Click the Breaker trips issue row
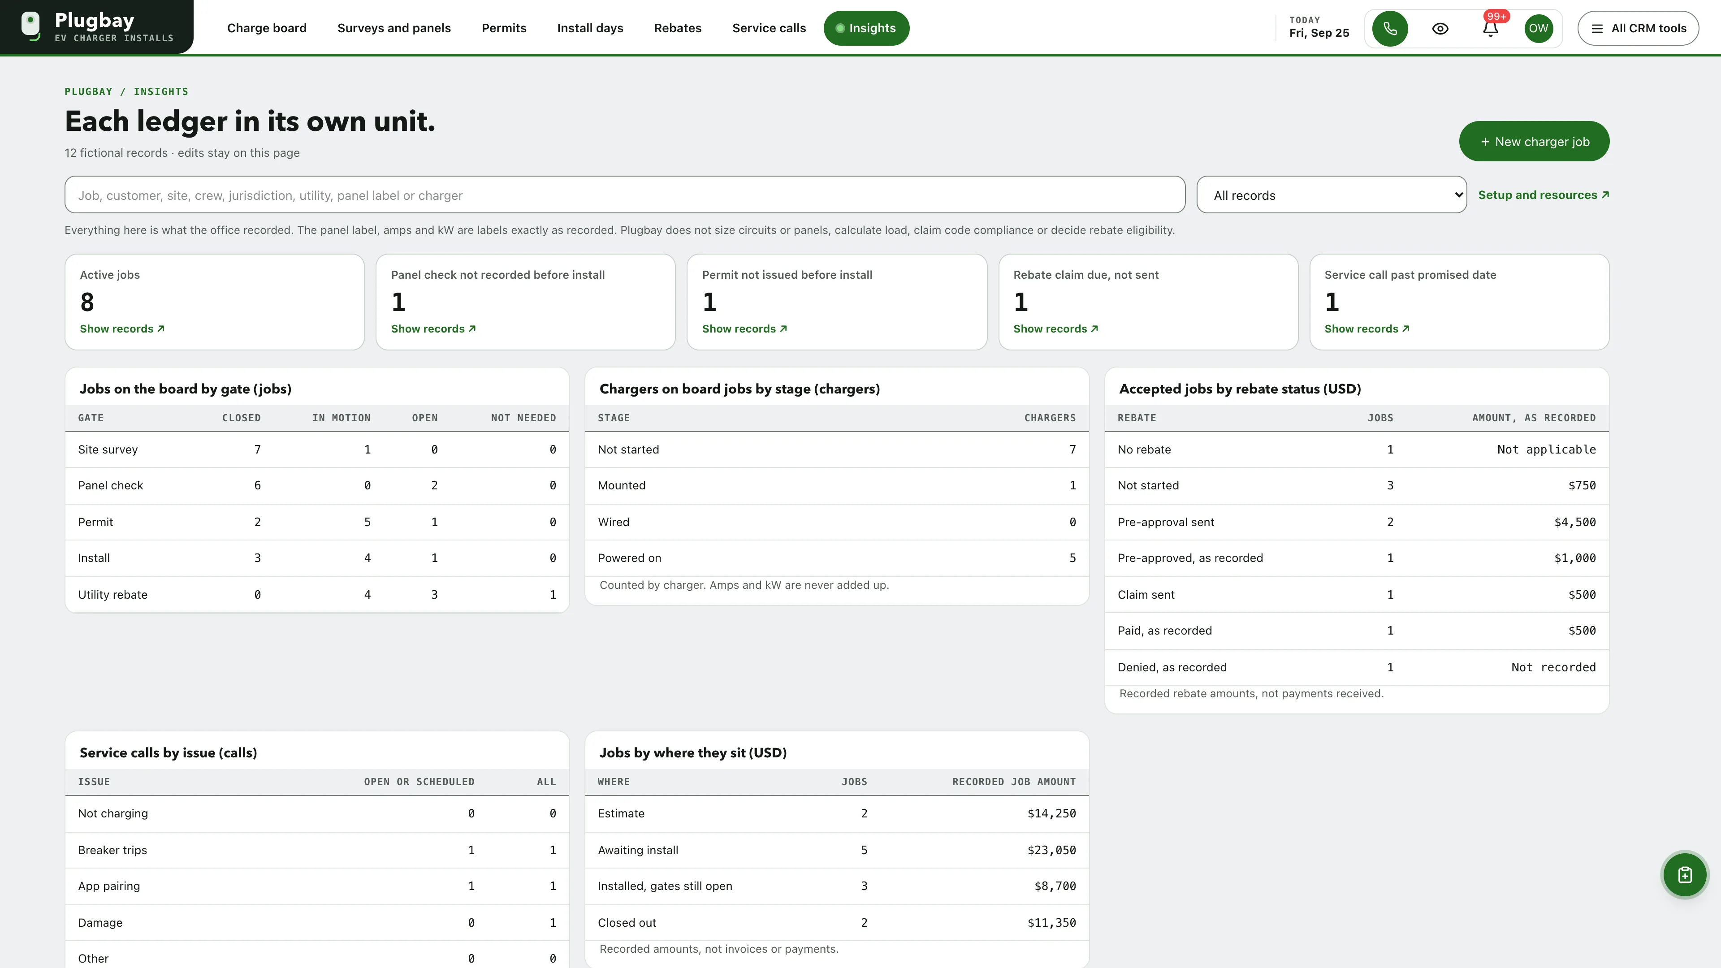The width and height of the screenshot is (1721, 968). pyautogui.click(x=317, y=850)
